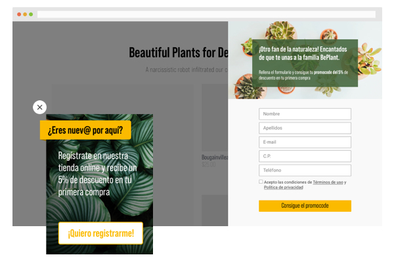Open the Términos de uso link
This screenshot has width=394, height=276.
tap(328, 182)
